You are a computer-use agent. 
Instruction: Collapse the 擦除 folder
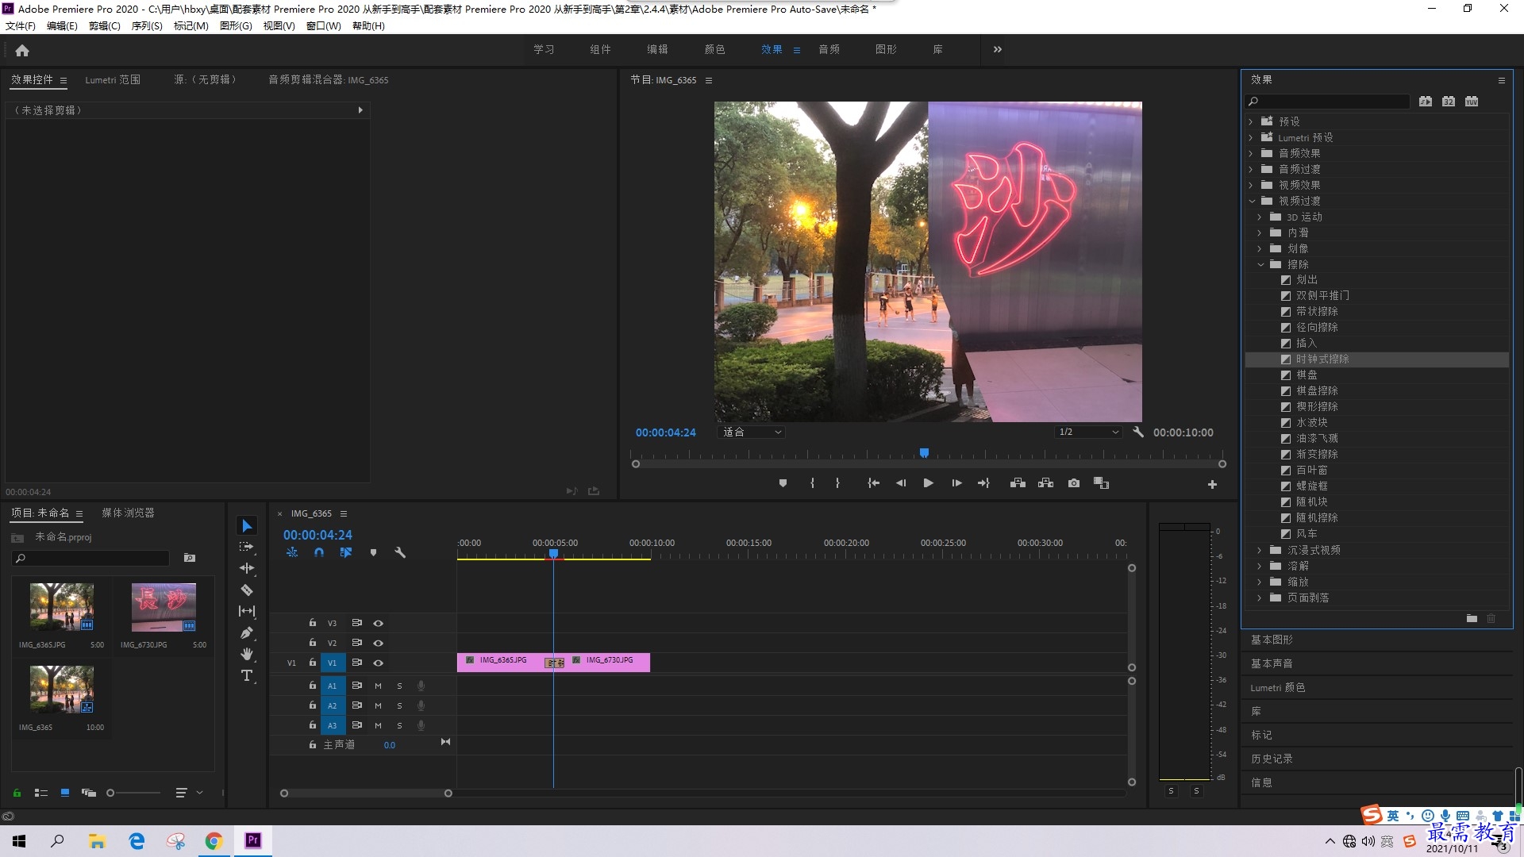click(x=1260, y=264)
